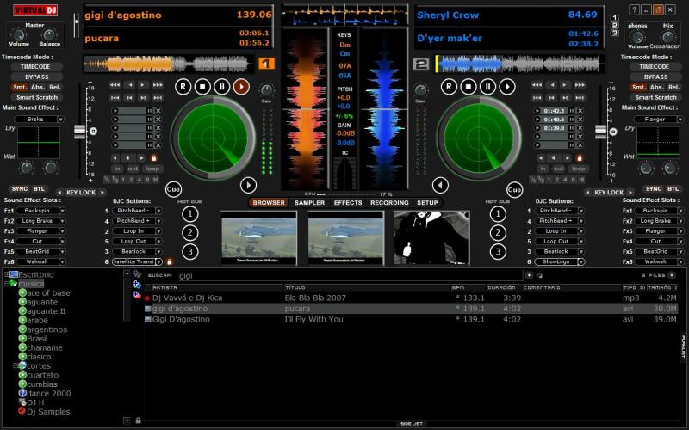The width and height of the screenshot is (689, 430).
Task: Click left deck loop lock icon
Action: 154,158
